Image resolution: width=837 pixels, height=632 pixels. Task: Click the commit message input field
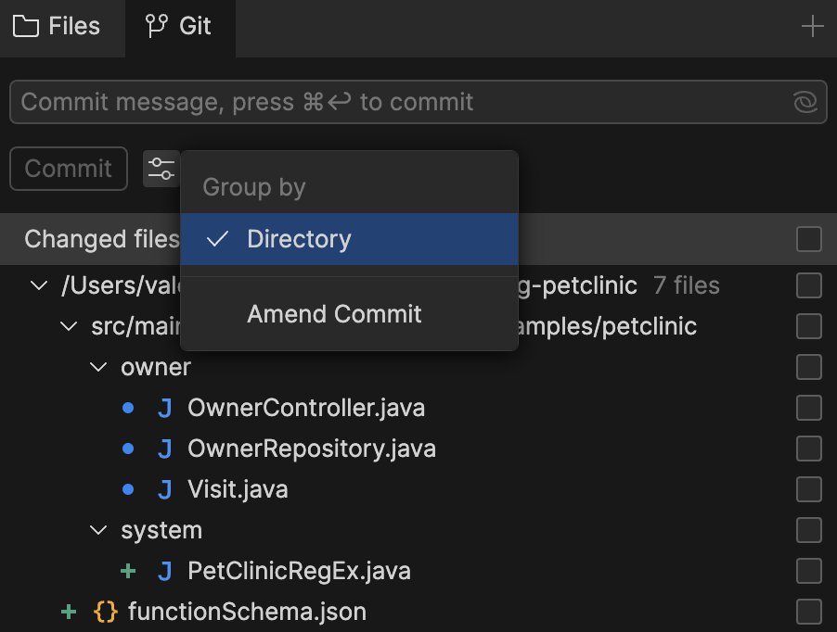371,102
